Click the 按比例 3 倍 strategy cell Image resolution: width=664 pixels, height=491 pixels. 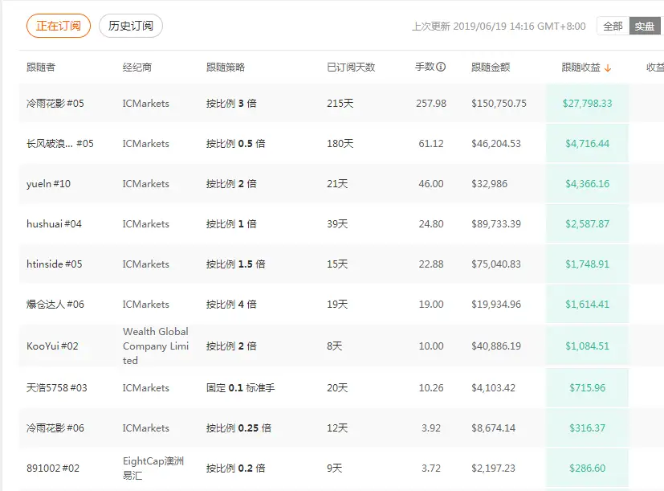point(231,104)
